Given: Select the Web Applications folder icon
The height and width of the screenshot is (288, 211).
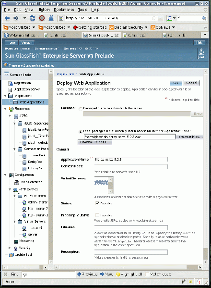Looking at the screenshot, I should tap(15, 102).
